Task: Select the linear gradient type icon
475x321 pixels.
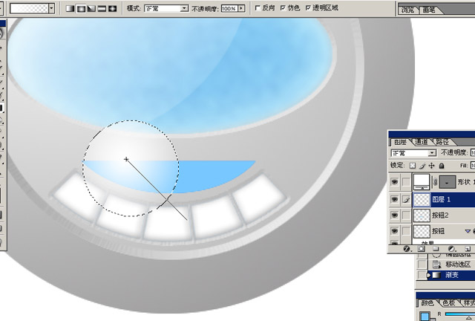Action: tap(71, 8)
